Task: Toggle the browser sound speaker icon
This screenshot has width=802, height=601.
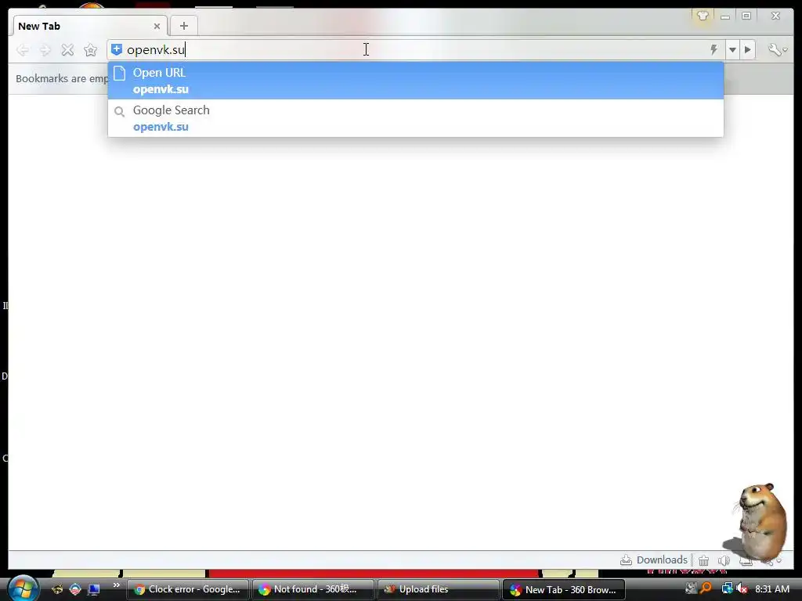Action: 724,560
